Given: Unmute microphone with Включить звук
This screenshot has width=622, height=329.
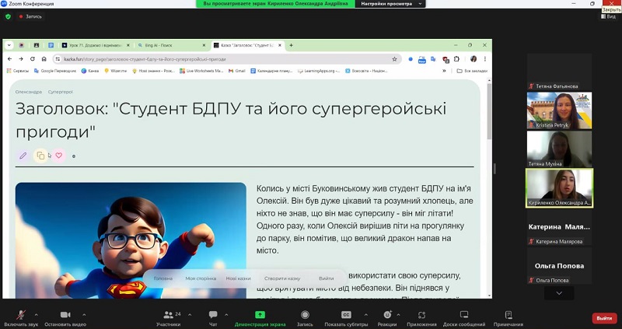Looking at the screenshot, I should pos(21,318).
